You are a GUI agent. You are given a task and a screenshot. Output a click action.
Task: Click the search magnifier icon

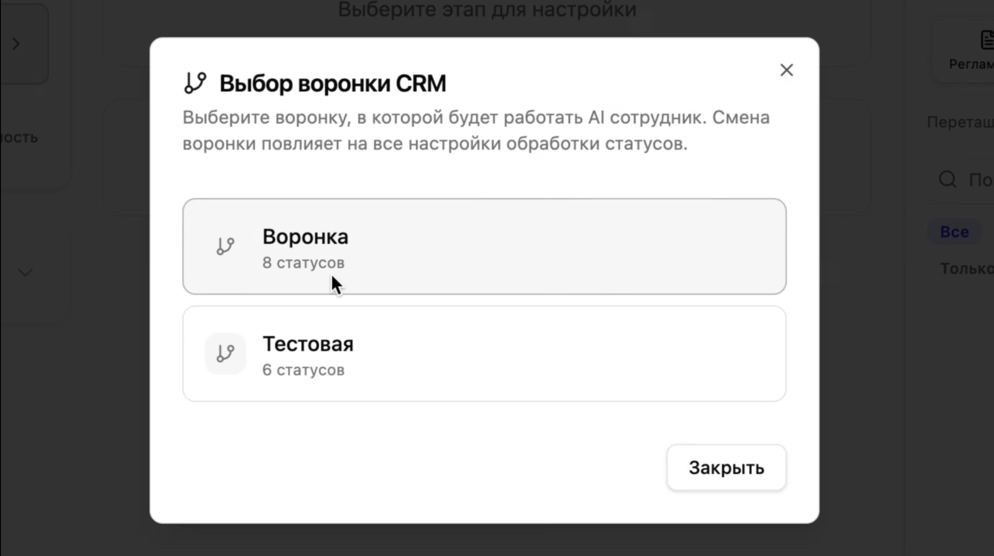(x=947, y=179)
